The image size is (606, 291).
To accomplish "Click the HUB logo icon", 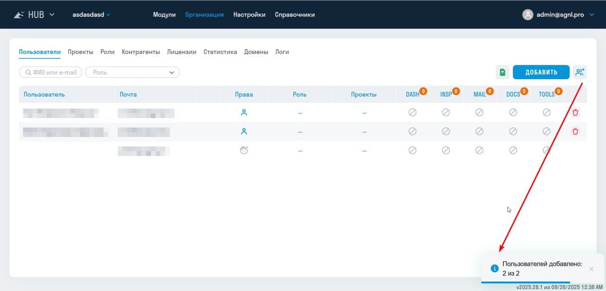I will coord(19,15).
